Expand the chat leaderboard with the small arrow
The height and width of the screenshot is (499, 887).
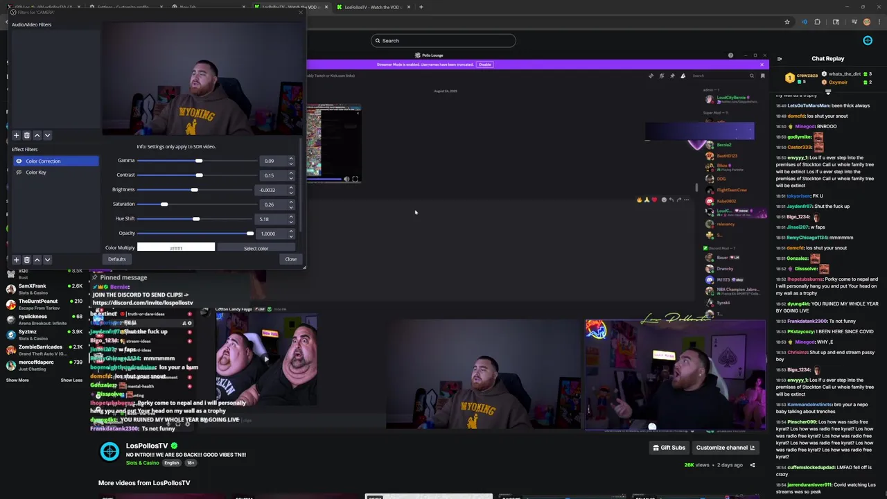[x=828, y=91]
